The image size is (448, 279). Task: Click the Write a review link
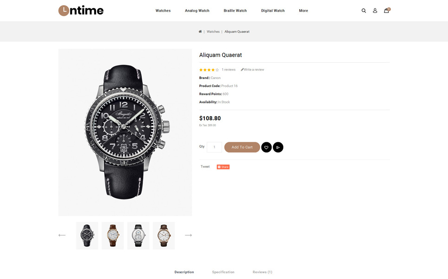(253, 70)
